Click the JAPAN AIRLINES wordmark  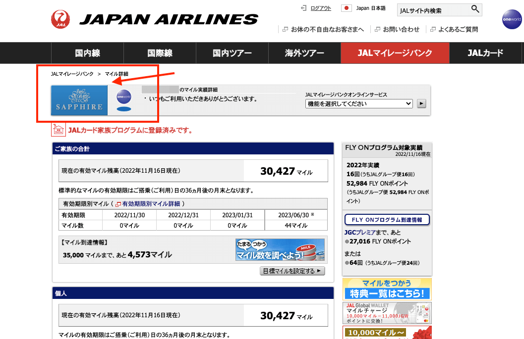pos(169,19)
